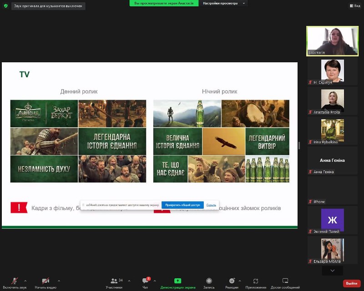Screen dimensions: 364x291
Task: Select Эвгений Палий's participant tile
Action: pyautogui.click(x=333, y=220)
